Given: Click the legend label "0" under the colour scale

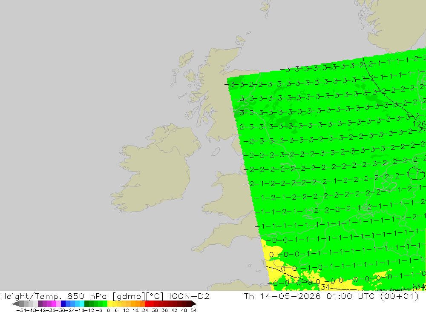Looking at the screenshot, I should 108,310.
